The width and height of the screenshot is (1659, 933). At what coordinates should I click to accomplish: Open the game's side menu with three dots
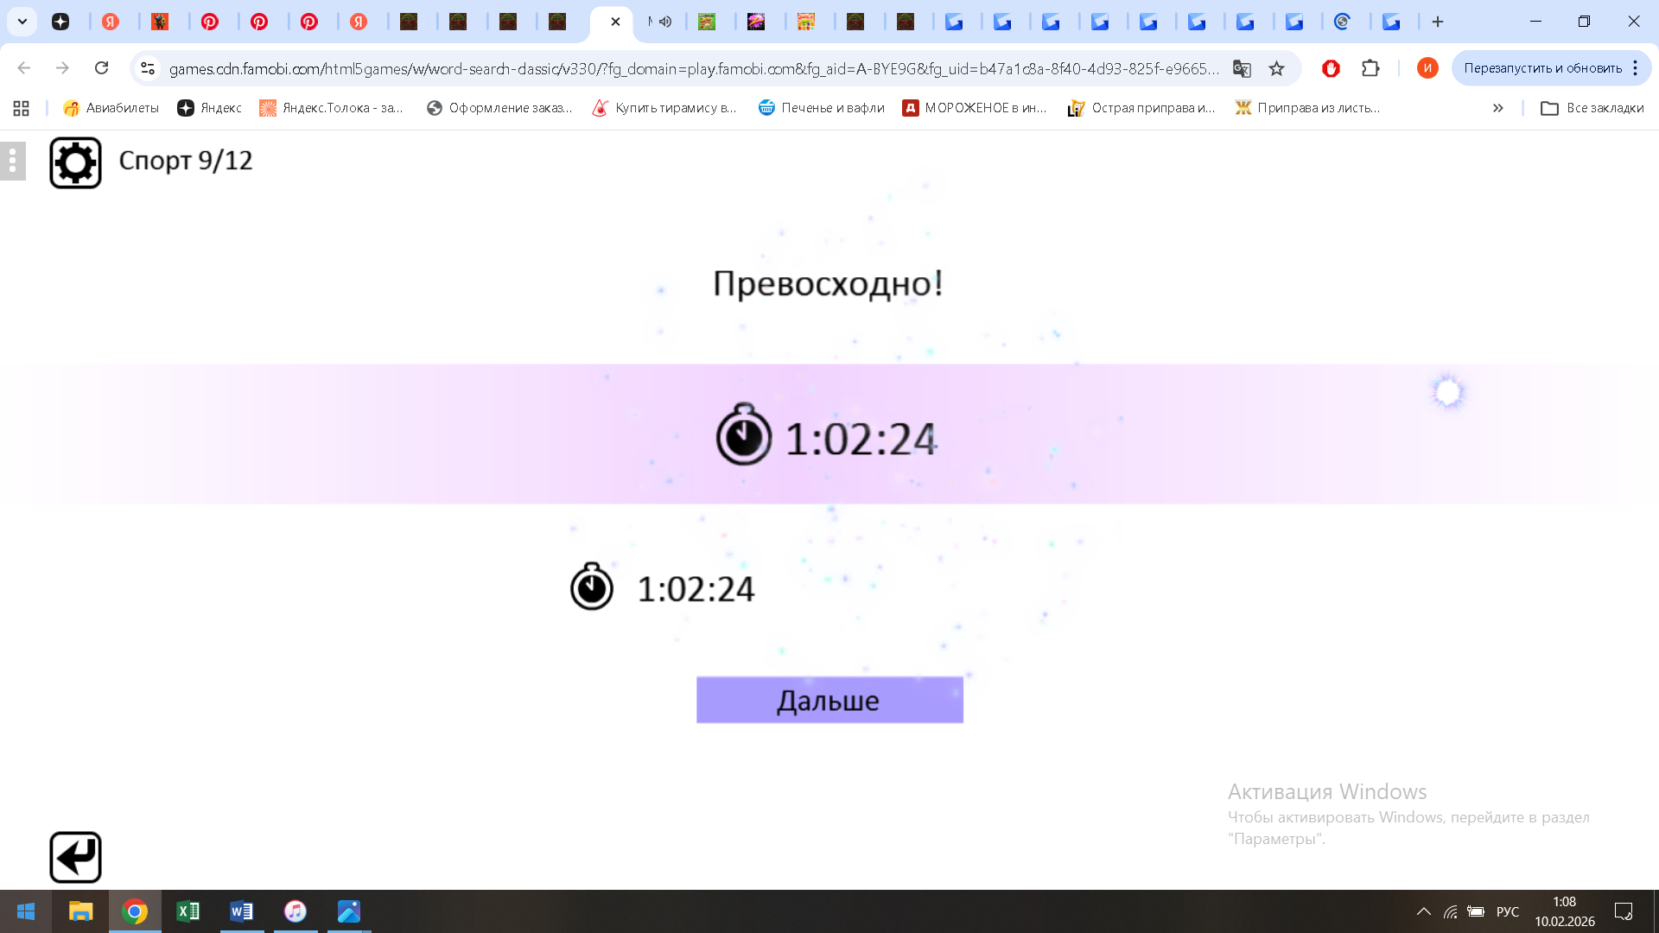click(x=12, y=161)
